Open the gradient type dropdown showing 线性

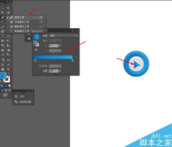point(63,36)
